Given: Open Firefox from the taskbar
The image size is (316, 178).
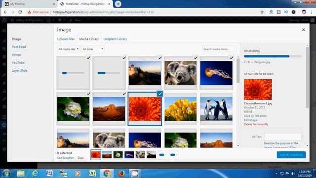Looking at the screenshot, I should pos(121,174).
